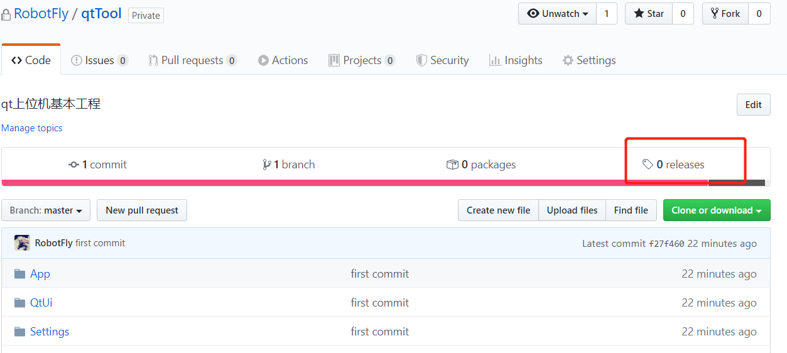Open first commit message on QtUi row
787x353 pixels.
coord(380,303)
